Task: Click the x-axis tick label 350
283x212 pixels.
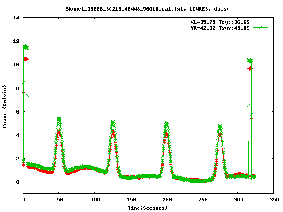Action: point(274,200)
